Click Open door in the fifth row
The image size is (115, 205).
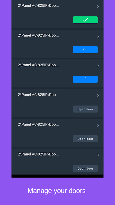point(85,139)
